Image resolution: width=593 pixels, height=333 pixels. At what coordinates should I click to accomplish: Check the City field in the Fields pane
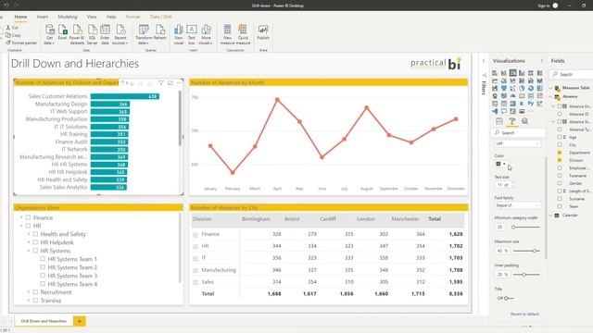click(560, 145)
